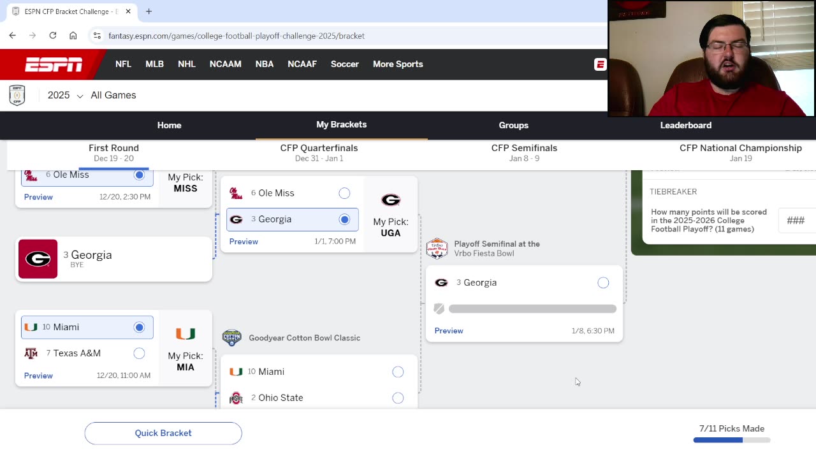Open the More Sports menu

point(398,64)
